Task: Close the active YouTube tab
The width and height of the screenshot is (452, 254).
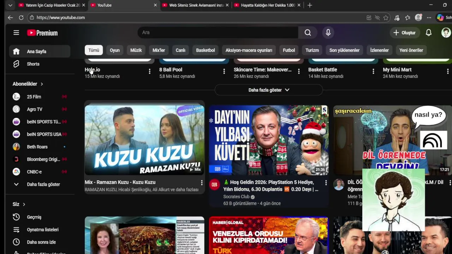Action: [x=155, y=5]
